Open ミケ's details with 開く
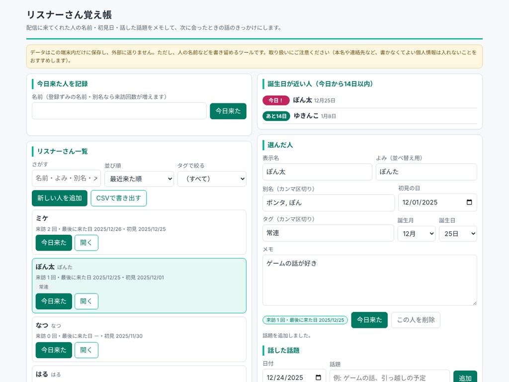509x382 pixels. coord(86,243)
